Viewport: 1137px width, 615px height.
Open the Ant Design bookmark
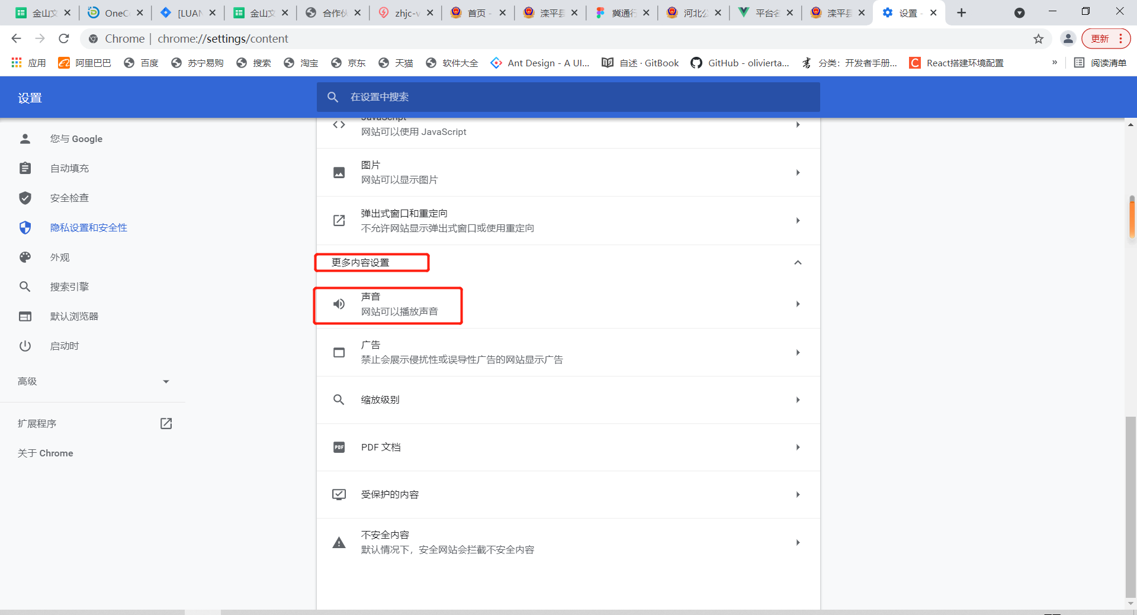[x=540, y=63]
